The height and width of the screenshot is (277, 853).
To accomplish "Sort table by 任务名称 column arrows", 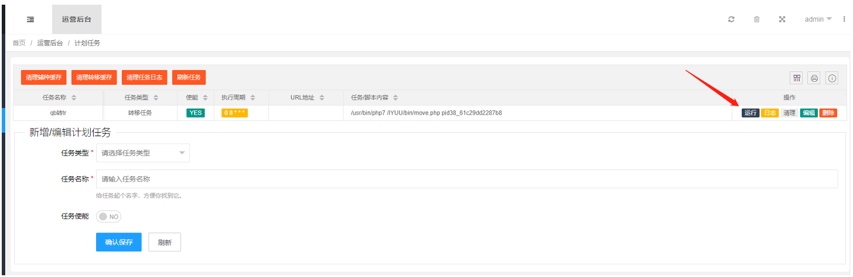I will 74,98.
